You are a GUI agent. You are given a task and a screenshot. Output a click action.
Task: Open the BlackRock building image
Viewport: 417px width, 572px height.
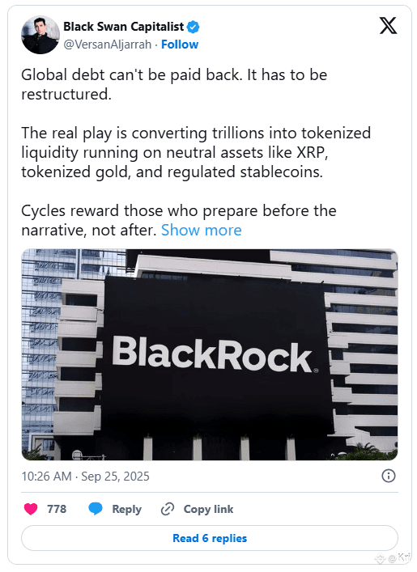coord(210,354)
